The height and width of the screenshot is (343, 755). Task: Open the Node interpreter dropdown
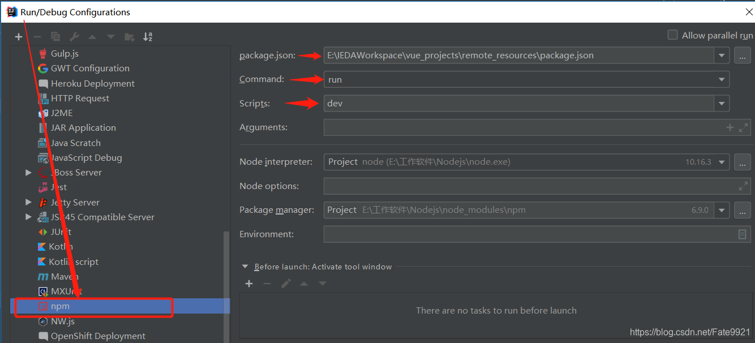pos(722,162)
